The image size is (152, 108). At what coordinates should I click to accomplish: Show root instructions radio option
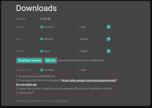click(x=78, y=70)
